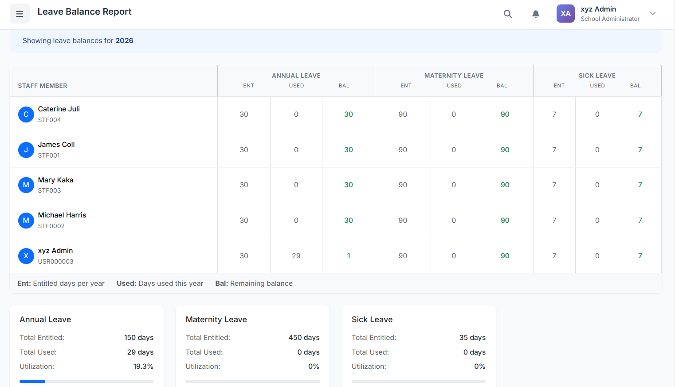Viewport: 675px width, 387px height.
Task: Click the XA profile avatar
Action: pyautogui.click(x=565, y=14)
